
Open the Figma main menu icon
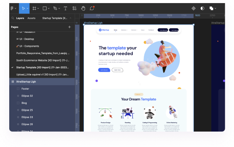tap(12, 8)
